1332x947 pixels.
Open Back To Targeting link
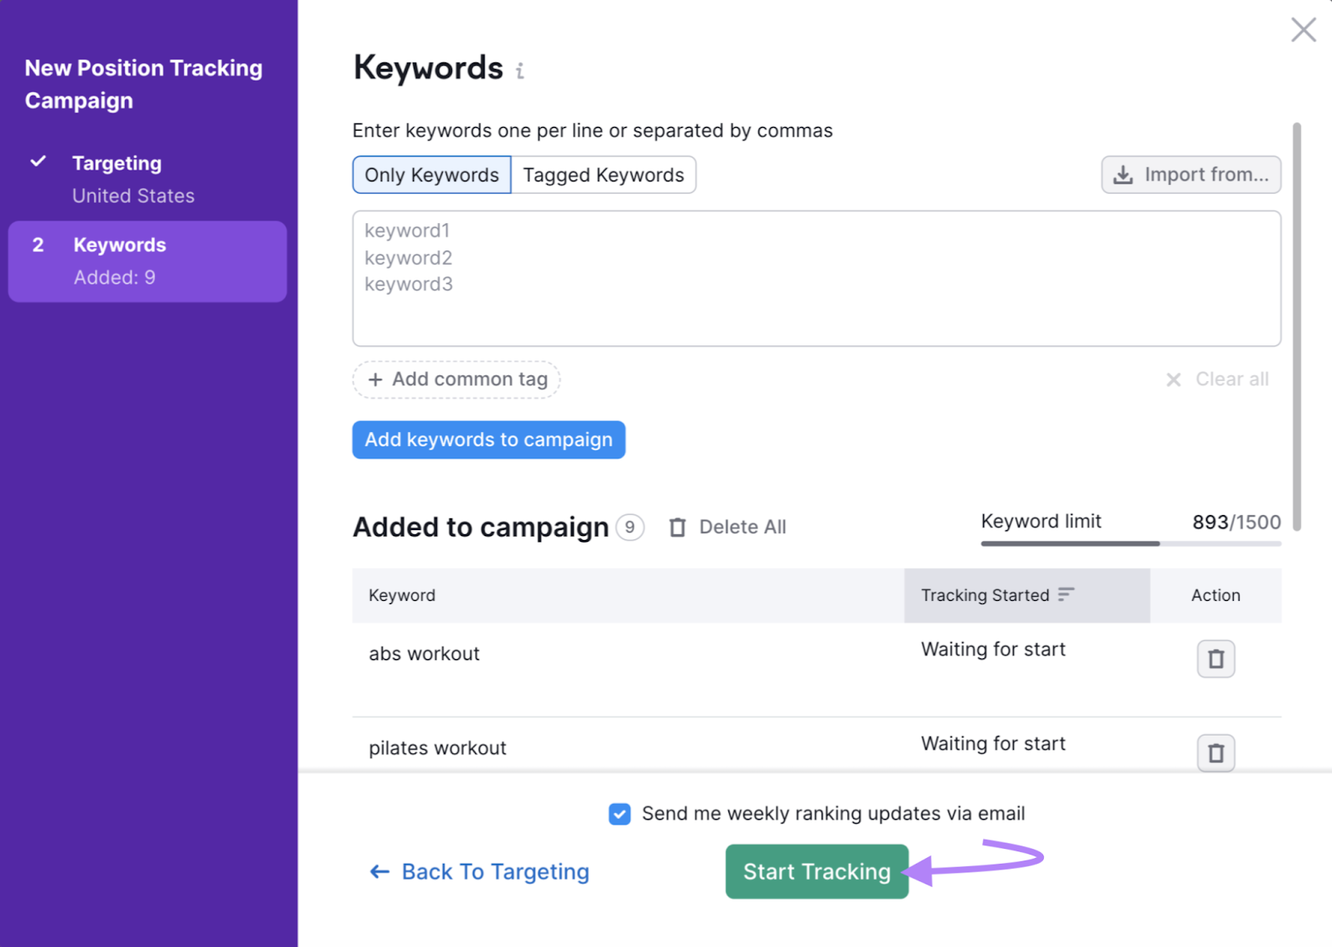point(495,871)
